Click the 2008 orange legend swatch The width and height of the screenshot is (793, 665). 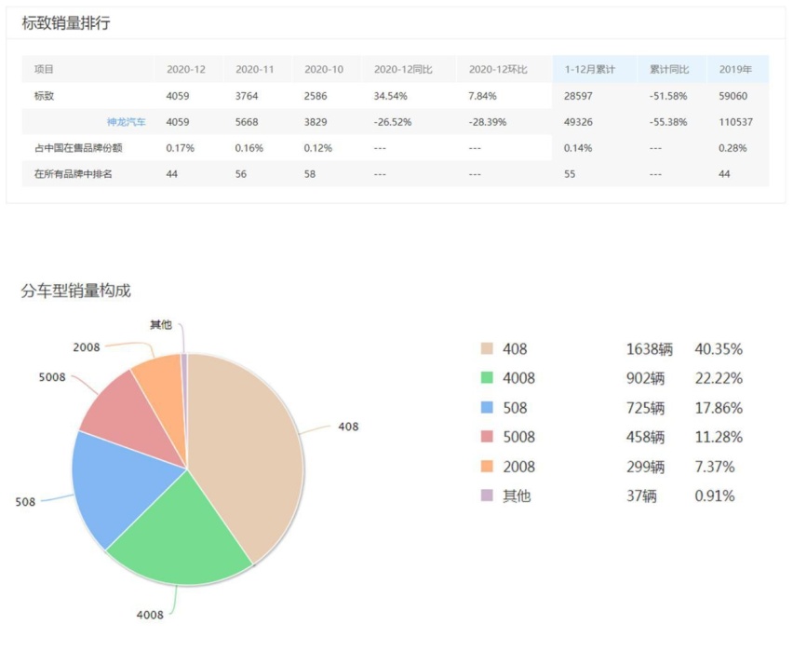tap(487, 466)
